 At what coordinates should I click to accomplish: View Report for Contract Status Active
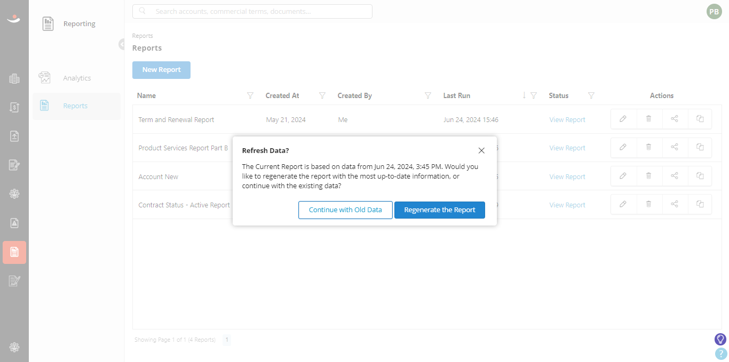click(567, 205)
